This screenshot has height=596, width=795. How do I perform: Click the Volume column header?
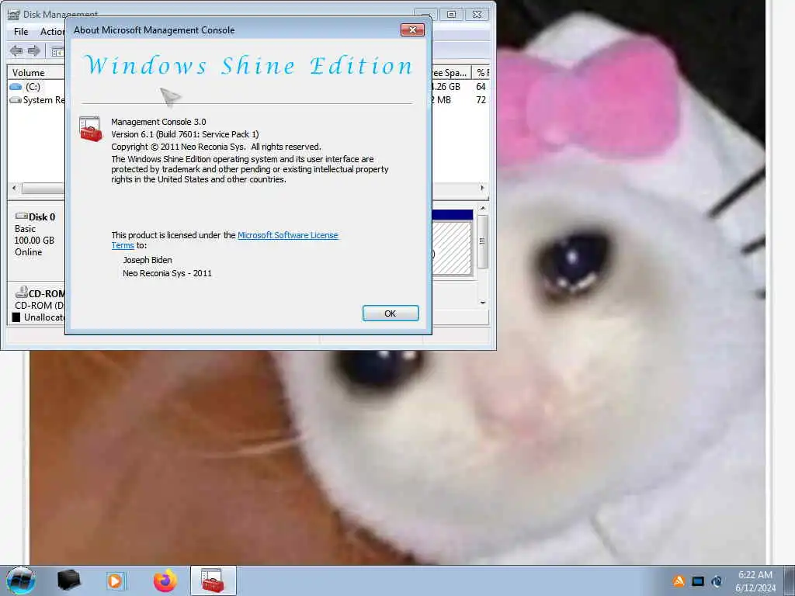(36, 72)
